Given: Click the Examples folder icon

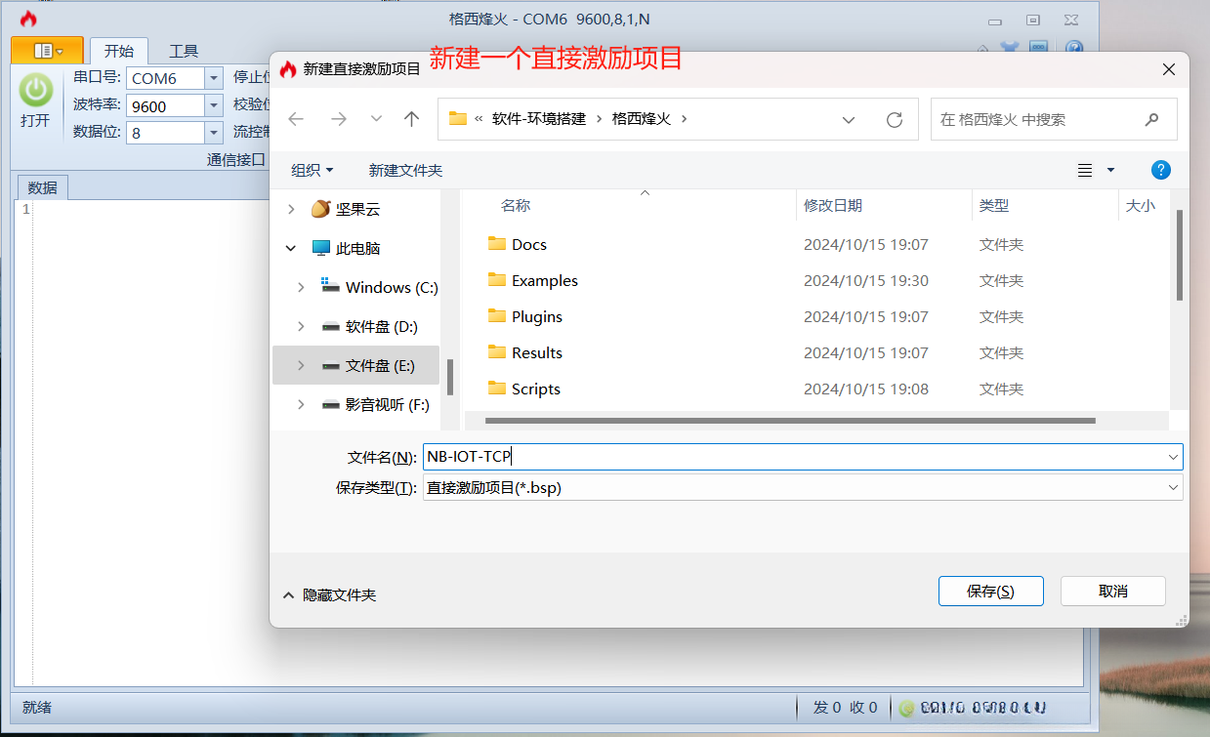Looking at the screenshot, I should click(496, 280).
